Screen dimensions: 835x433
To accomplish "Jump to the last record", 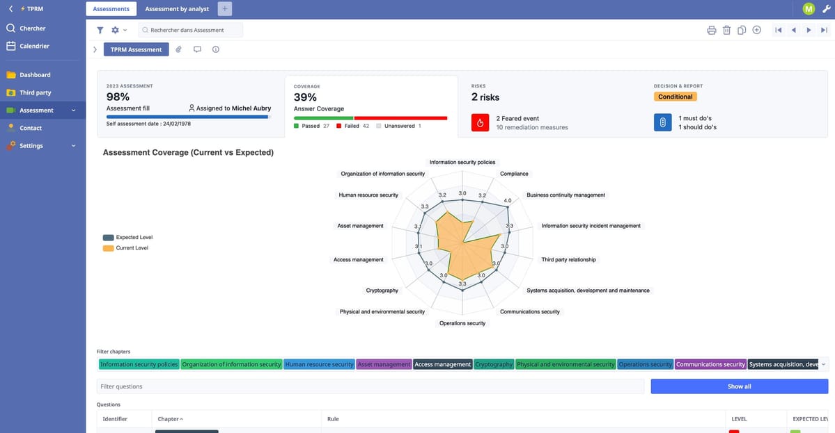I will click(x=824, y=30).
